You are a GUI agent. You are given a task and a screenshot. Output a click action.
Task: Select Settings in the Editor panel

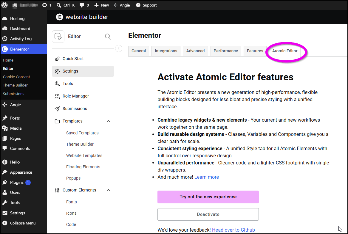coord(83,71)
